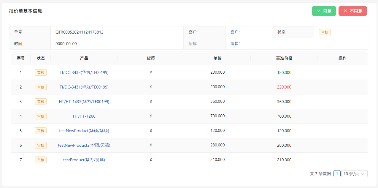Open testProduct(华为/测试) product link
Image resolution: width=378 pixels, height=188 pixels.
(x=84, y=160)
